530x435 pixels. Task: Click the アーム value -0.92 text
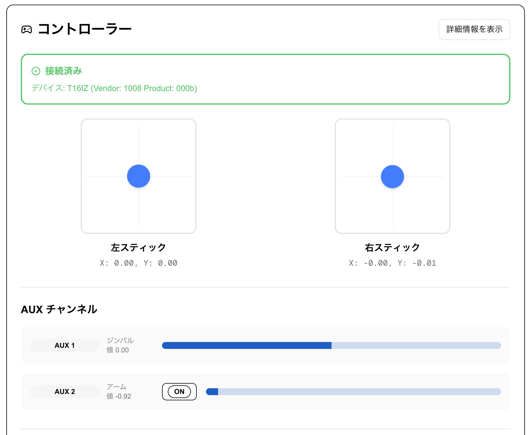point(119,396)
